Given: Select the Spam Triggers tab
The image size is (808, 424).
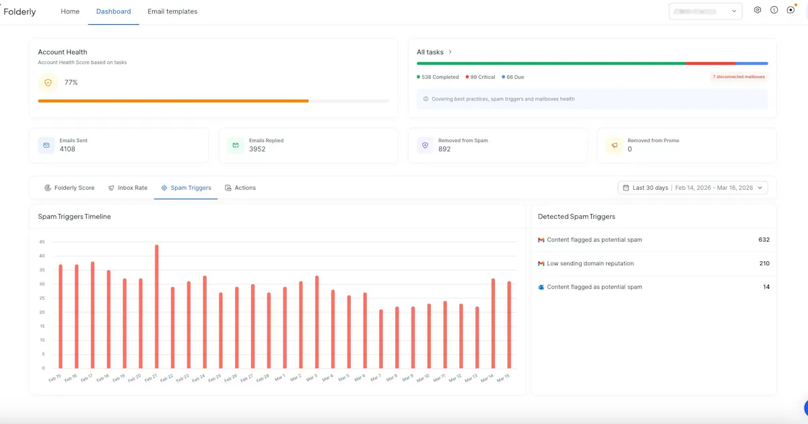Looking at the screenshot, I should tap(186, 188).
